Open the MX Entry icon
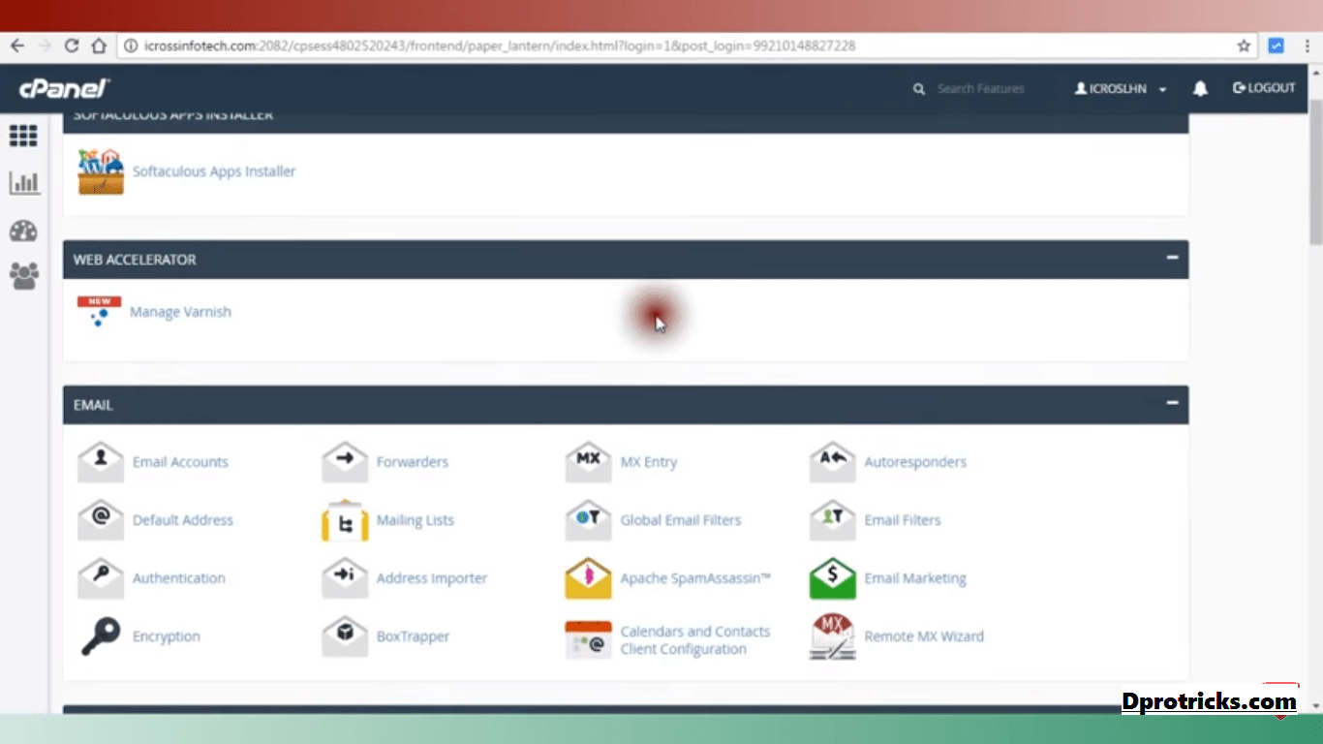The width and height of the screenshot is (1323, 744). [x=589, y=462]
